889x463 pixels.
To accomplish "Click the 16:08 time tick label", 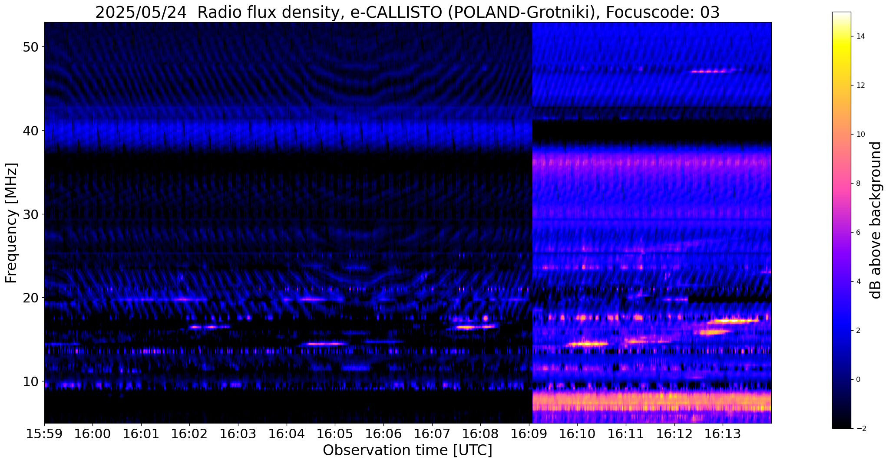I will (480, 434).
